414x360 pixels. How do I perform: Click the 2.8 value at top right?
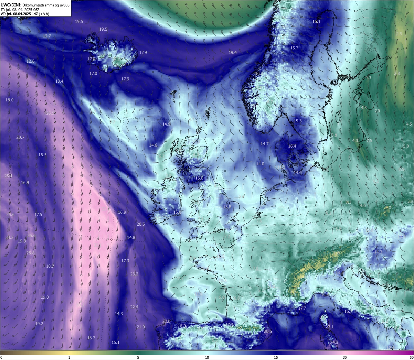point(397,73)
